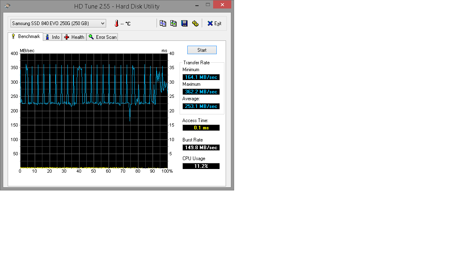Click the MB/sec axis label

[x=27, y=51]
